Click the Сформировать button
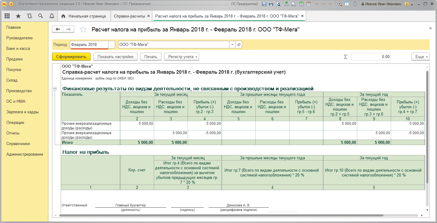The height and width of the screenshot is (223, 437). 71,57
